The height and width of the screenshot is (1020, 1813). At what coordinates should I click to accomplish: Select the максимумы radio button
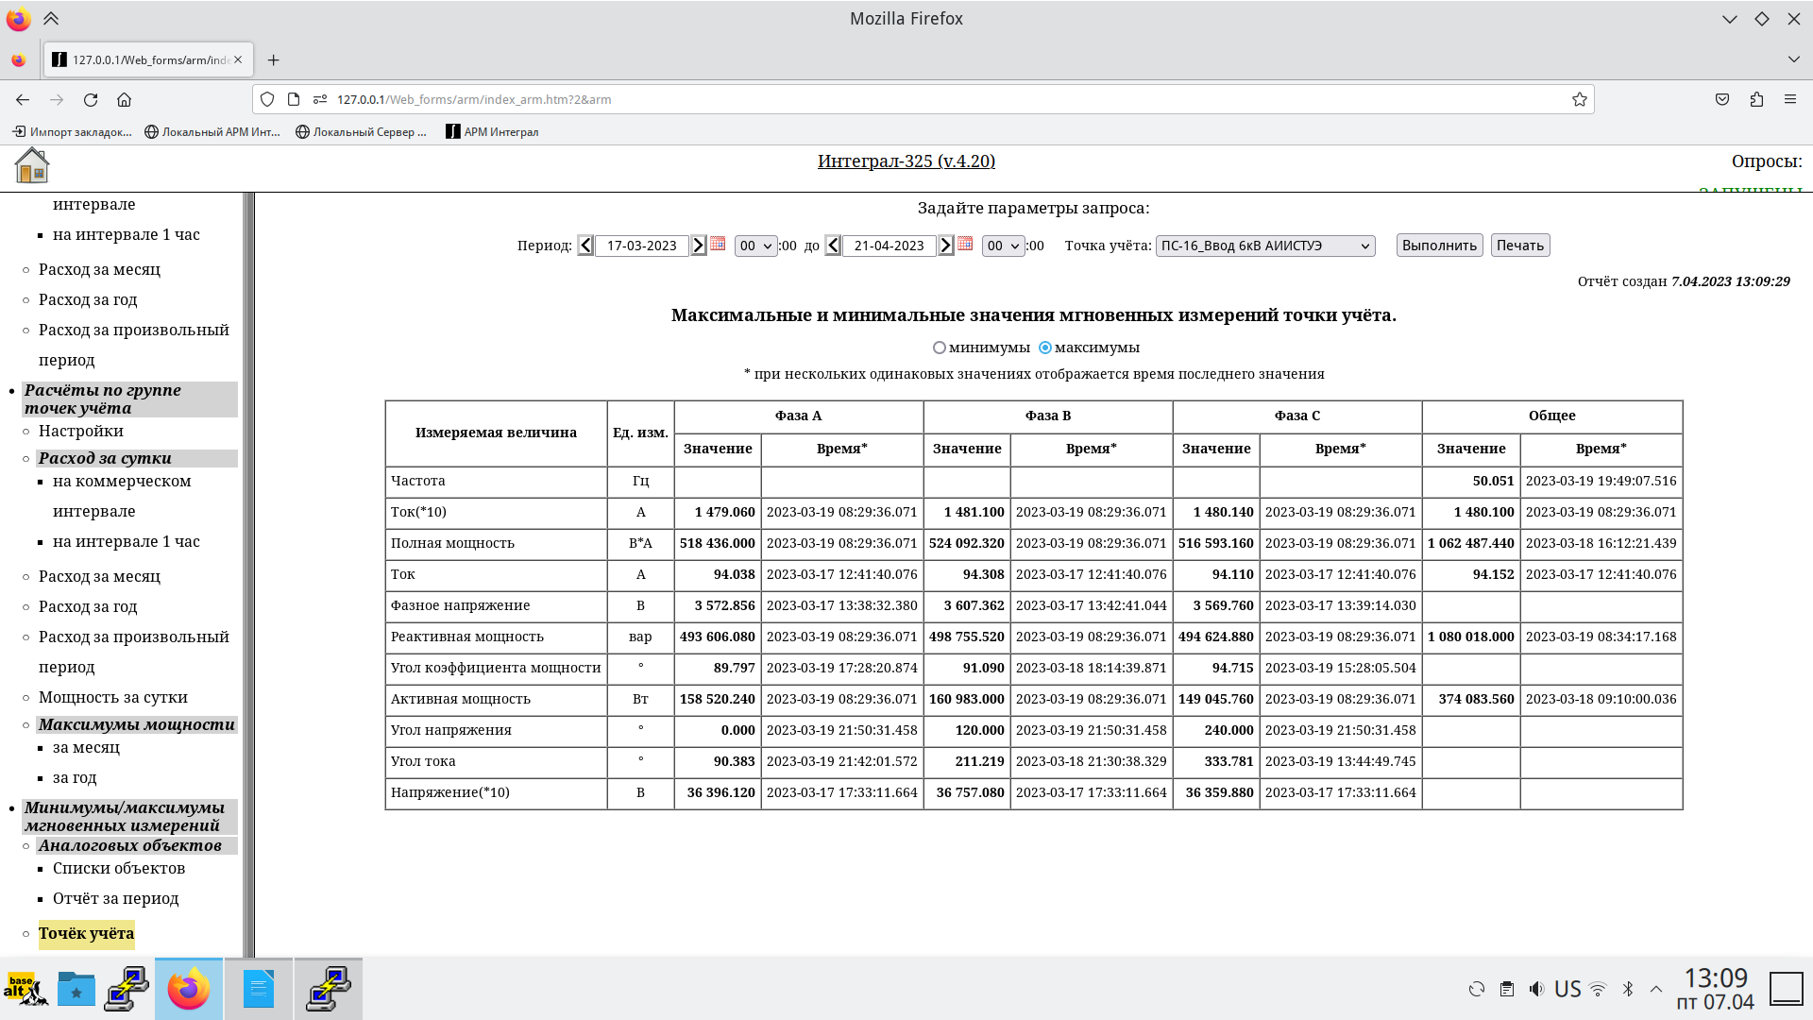(x=1045, y=348)
